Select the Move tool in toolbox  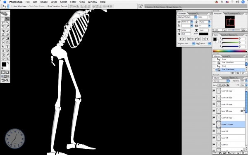[7, 19]
